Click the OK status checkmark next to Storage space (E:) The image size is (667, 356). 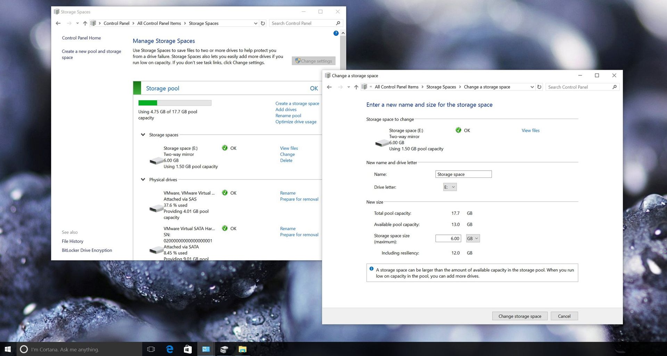(x=225, y=148)
